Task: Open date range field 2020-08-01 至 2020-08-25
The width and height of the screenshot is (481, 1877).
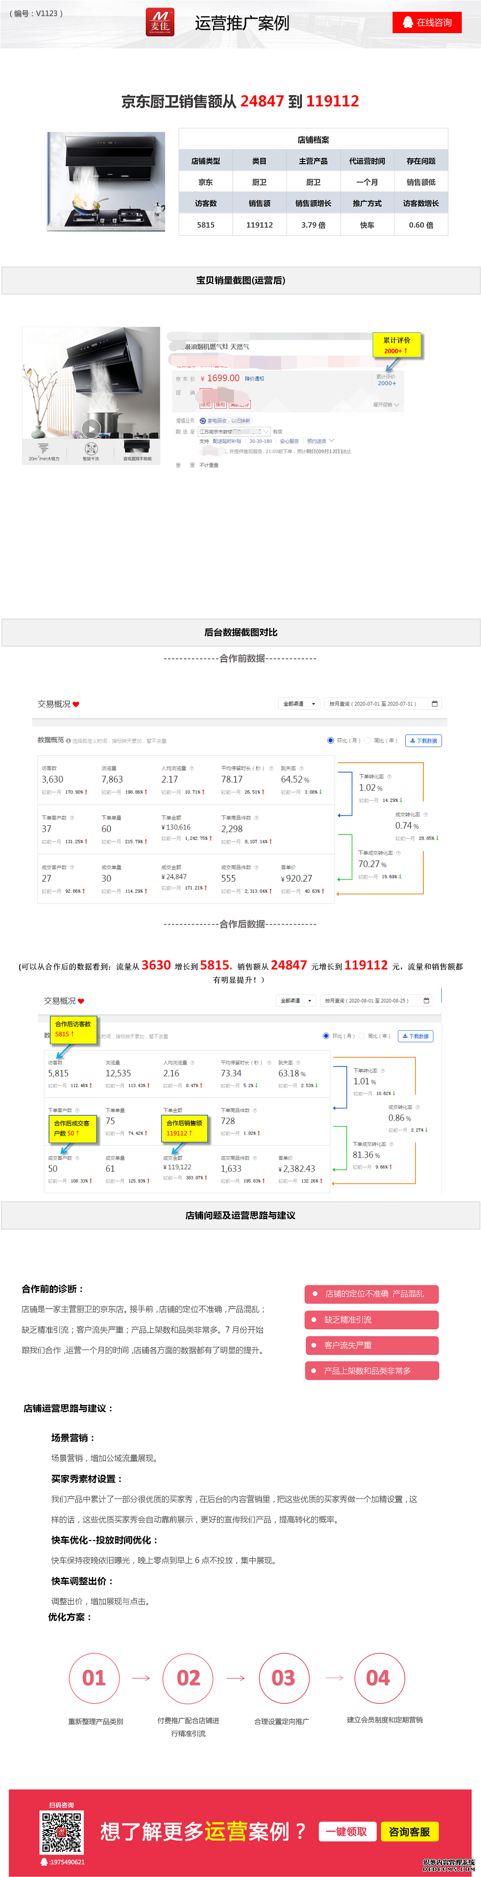Action: click(x=377, y=1000)
